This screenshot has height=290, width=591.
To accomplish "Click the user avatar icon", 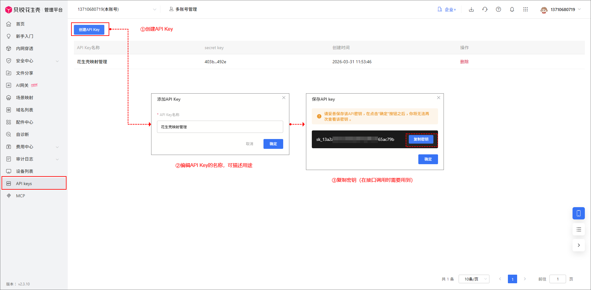I will [544, 10].
